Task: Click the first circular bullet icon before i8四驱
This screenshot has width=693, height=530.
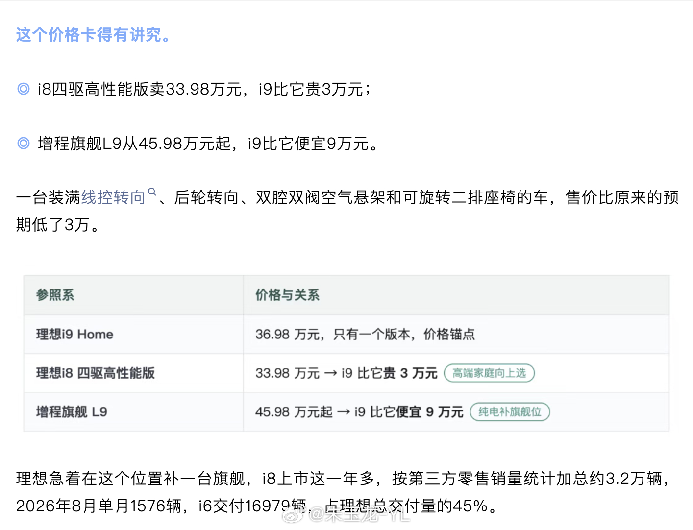Action: point(24,89)
